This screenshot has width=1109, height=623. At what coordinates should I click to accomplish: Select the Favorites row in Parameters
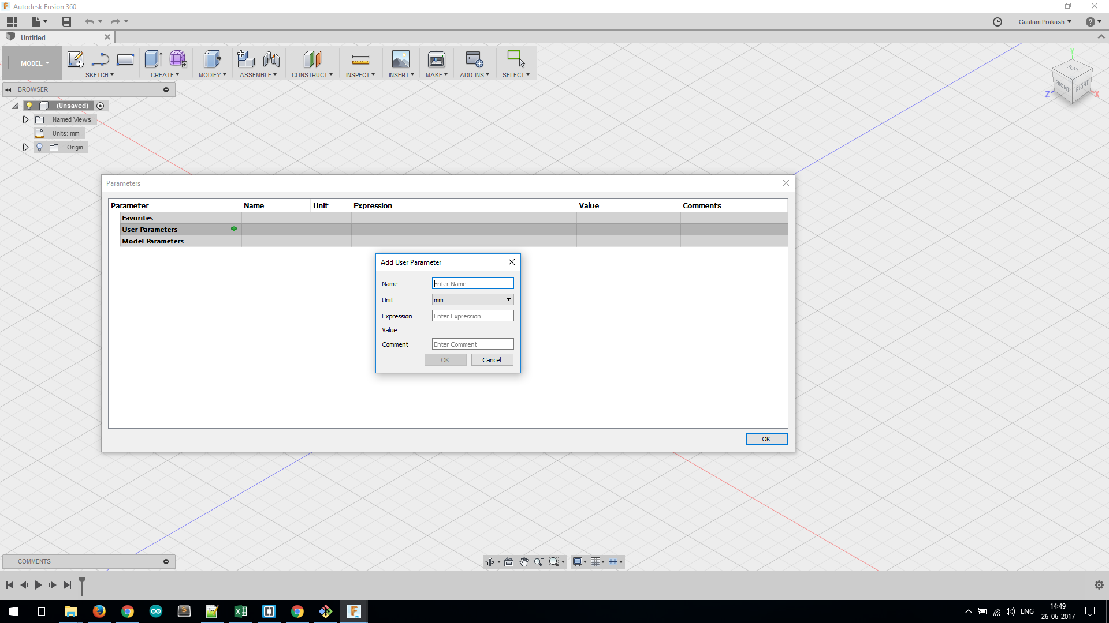453,218
